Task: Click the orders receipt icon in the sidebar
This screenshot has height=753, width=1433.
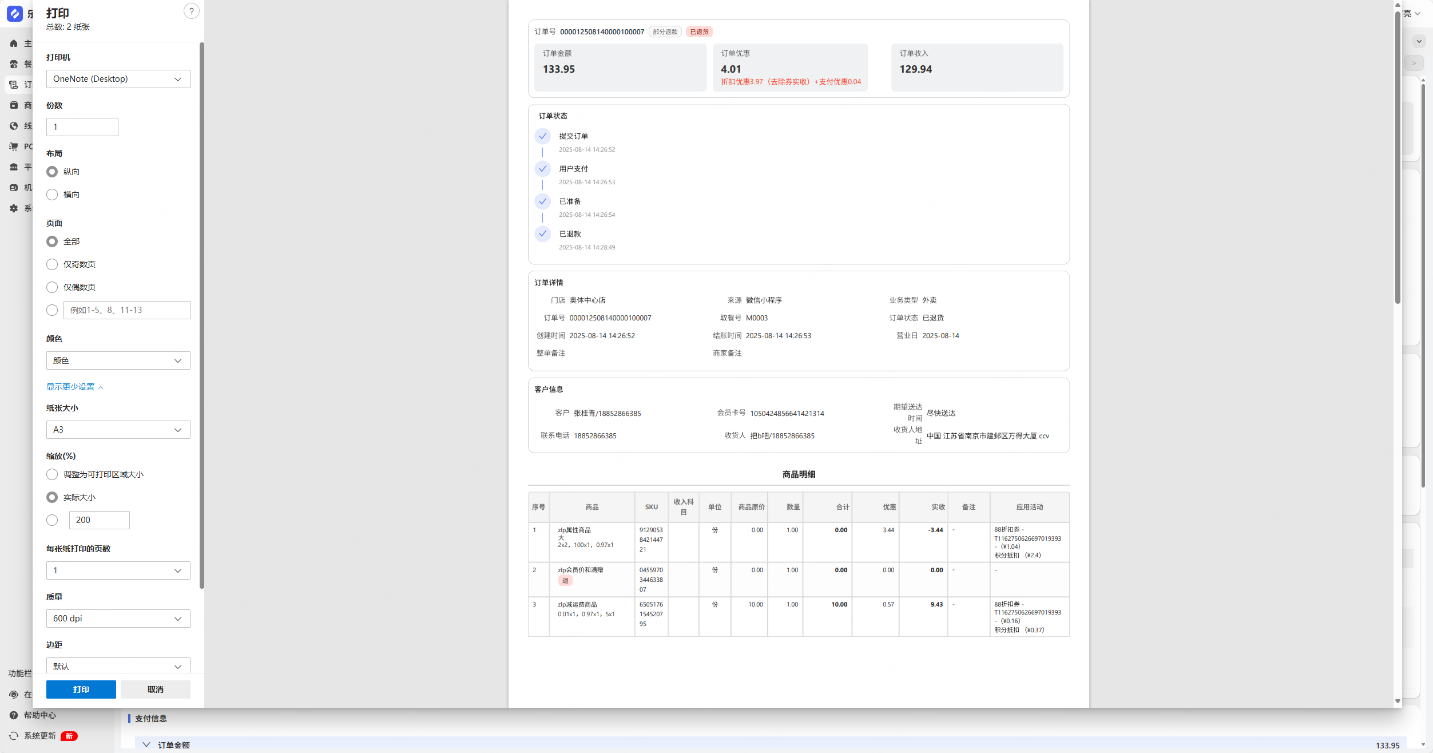Action: point(14,85)
